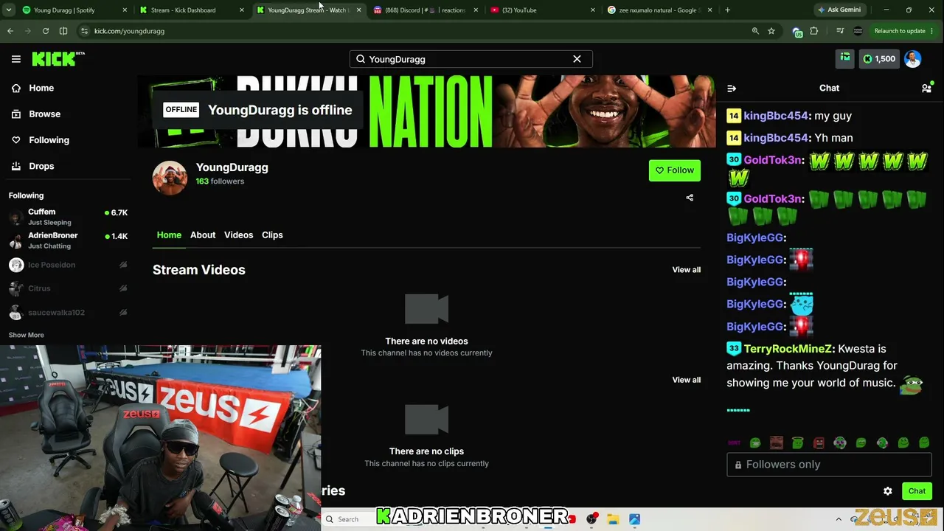Open the Extensions puzzle icon
This screenshot has width=944, height=531.
(814, 31)
